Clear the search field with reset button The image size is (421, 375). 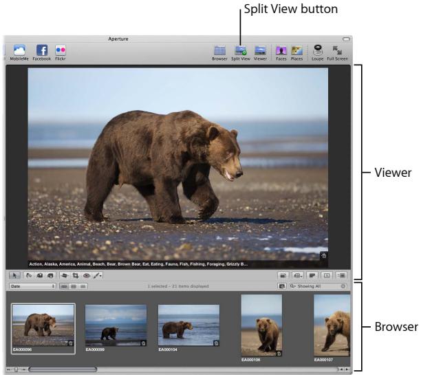click(x=343, y=286)
